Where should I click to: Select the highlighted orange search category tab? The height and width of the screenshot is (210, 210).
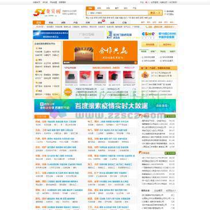click(x=90, y=8)
